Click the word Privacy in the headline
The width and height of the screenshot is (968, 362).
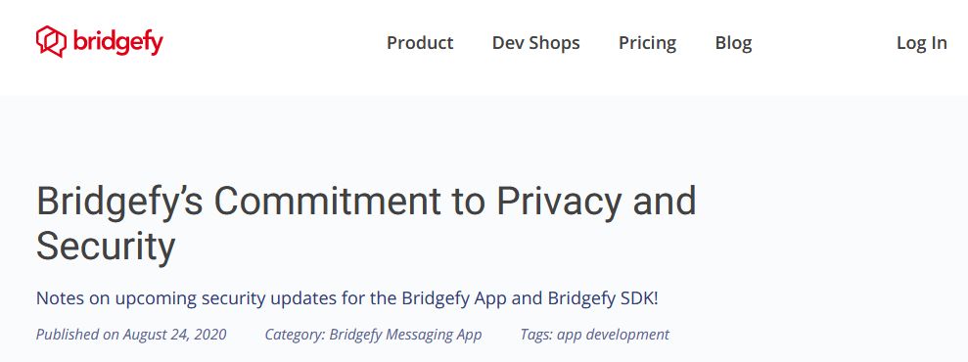[558, 203]
